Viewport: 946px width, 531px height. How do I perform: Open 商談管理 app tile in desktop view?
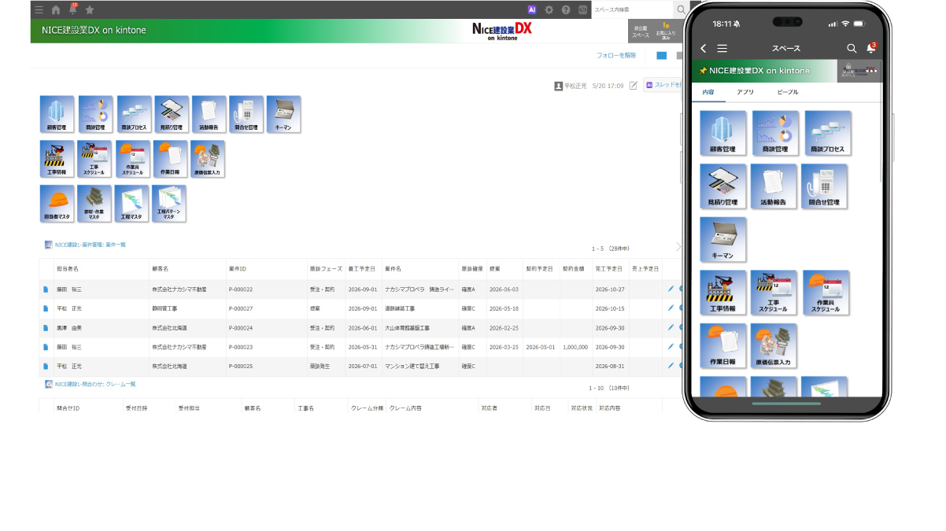click(x=94, y=114)
